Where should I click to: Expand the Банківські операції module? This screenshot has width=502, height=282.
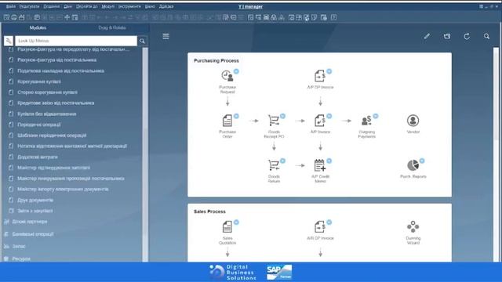33,234
